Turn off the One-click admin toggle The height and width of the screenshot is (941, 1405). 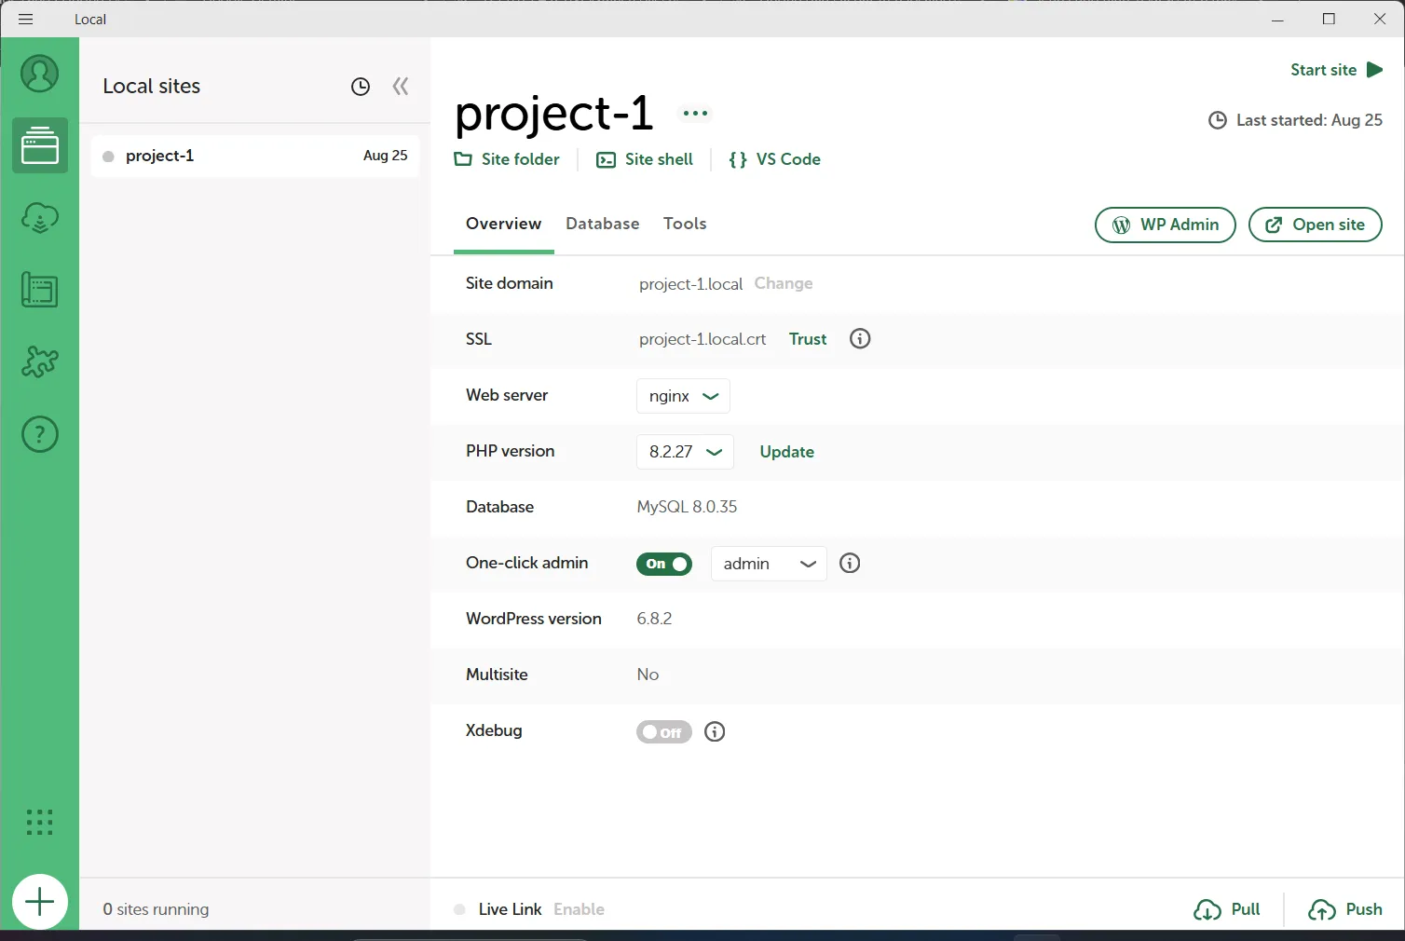click(x=664, y=564)
